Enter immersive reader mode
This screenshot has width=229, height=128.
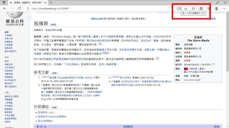click(x=179, y=9)
